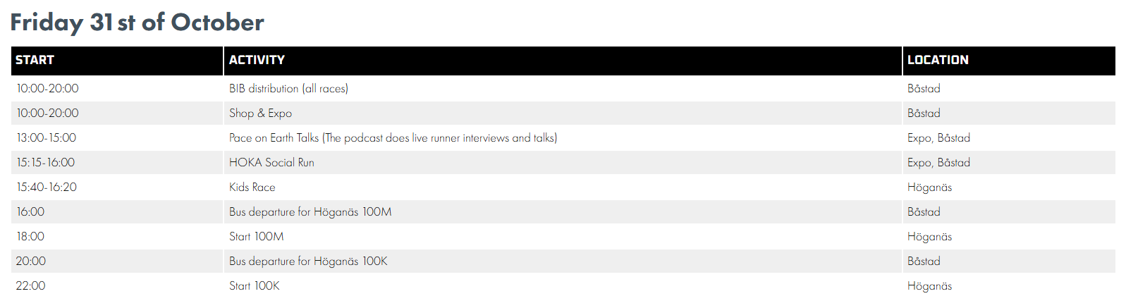Screen dimensions: 1126x308
Task: Select the 15:40-16:20 time cell
Action: click(47, 187)
